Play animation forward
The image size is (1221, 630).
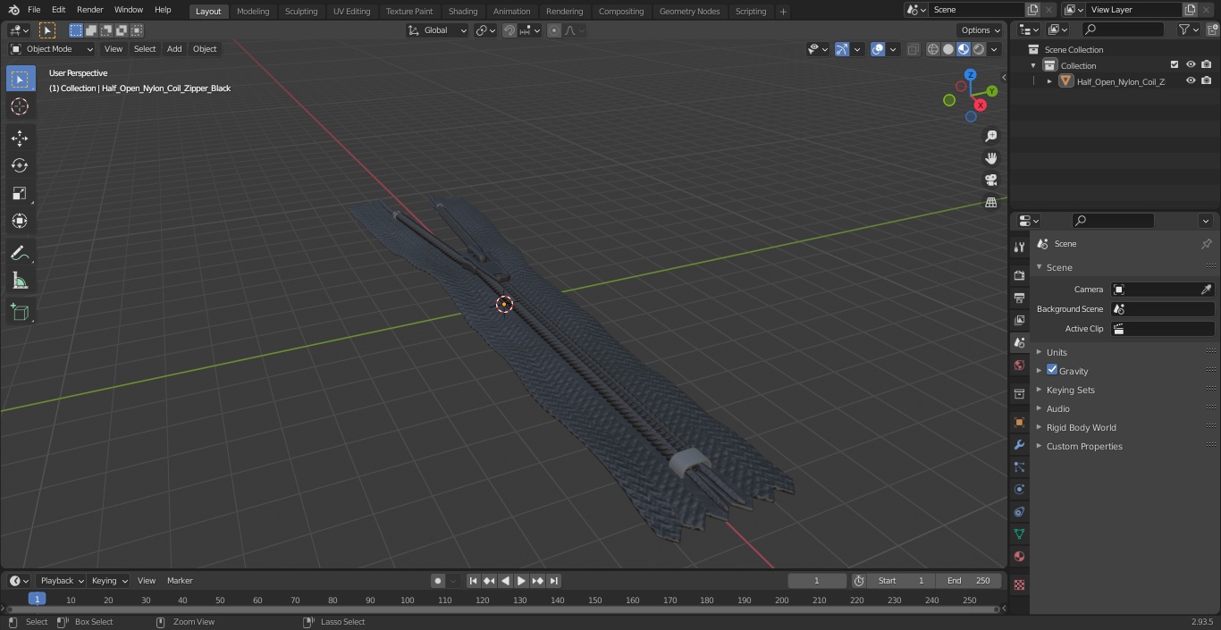coord(522,581)
